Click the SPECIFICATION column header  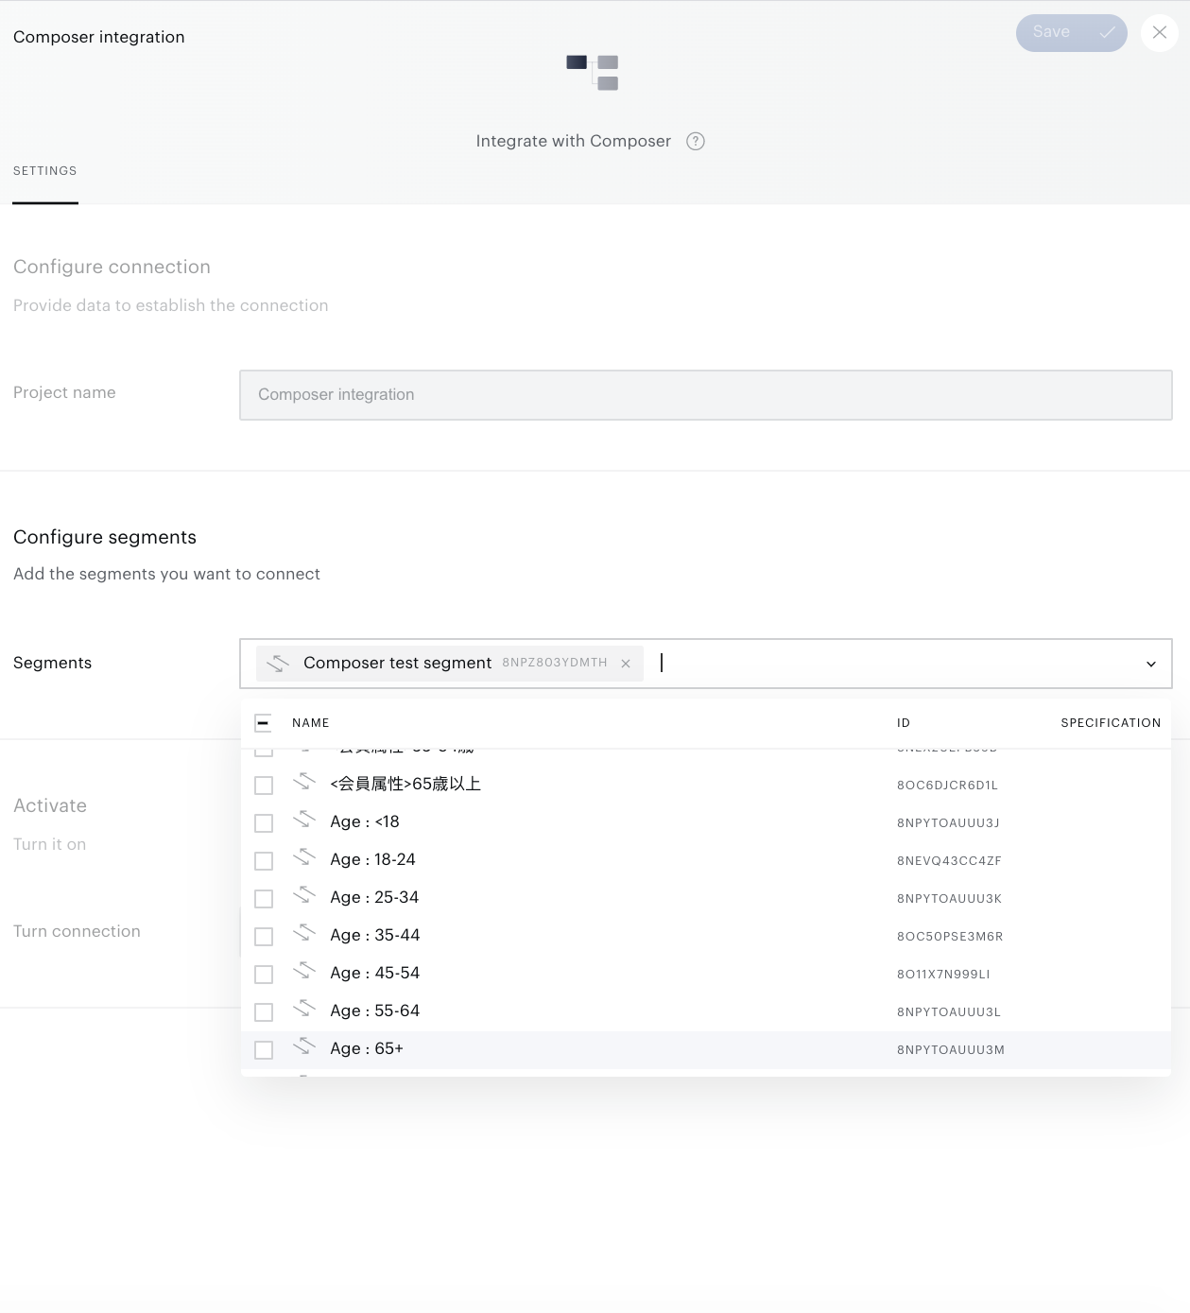tap(1111, 723)
